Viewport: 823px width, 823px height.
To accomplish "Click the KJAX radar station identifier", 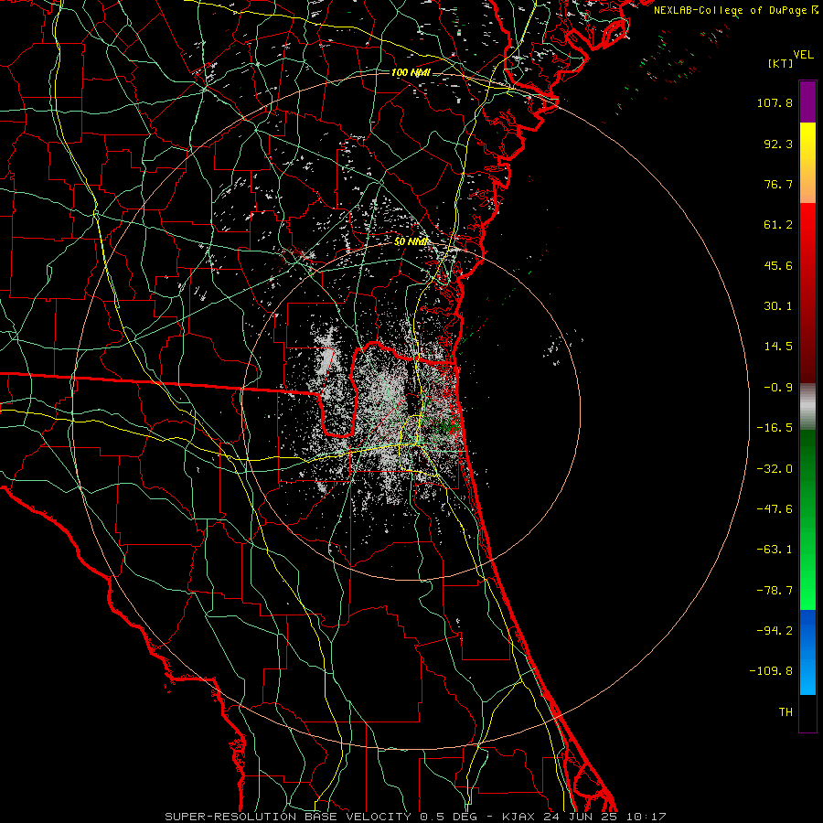I will point(518,817).
